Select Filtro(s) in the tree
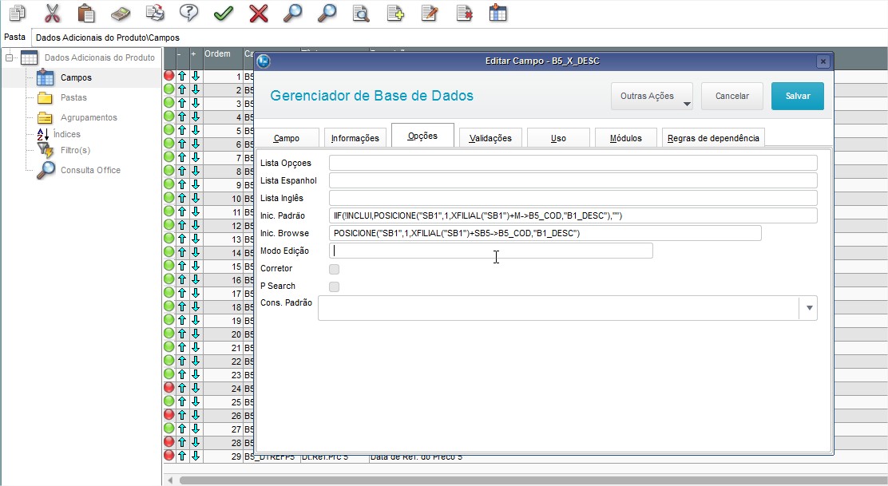The image size is (888, 486). [75, 150]
